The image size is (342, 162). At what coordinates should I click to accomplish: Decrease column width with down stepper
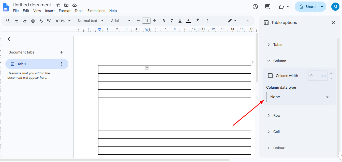[x=331, y=78]
